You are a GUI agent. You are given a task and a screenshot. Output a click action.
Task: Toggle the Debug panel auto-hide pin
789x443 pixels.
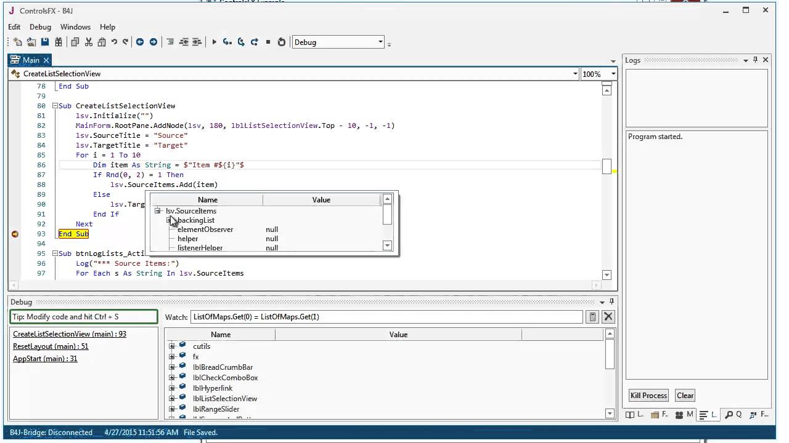(x=611, y=301)
